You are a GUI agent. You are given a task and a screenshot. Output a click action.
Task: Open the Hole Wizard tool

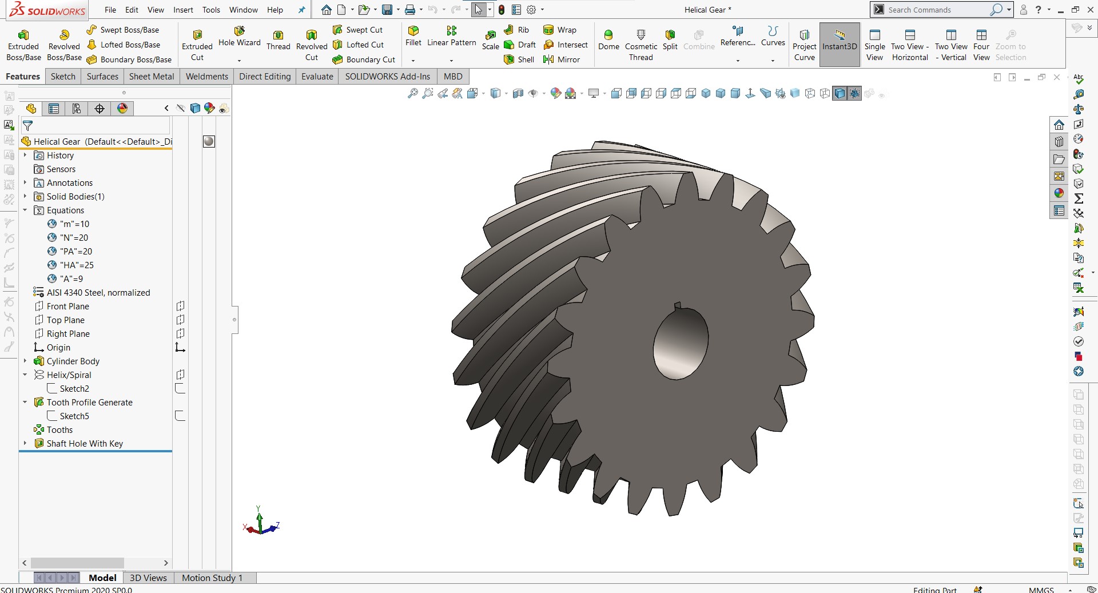[239, 37]
